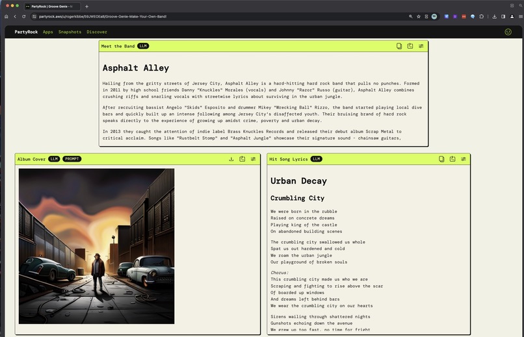
Task: Open the browser extensions puzzle icon
Action: coord(482,16)
